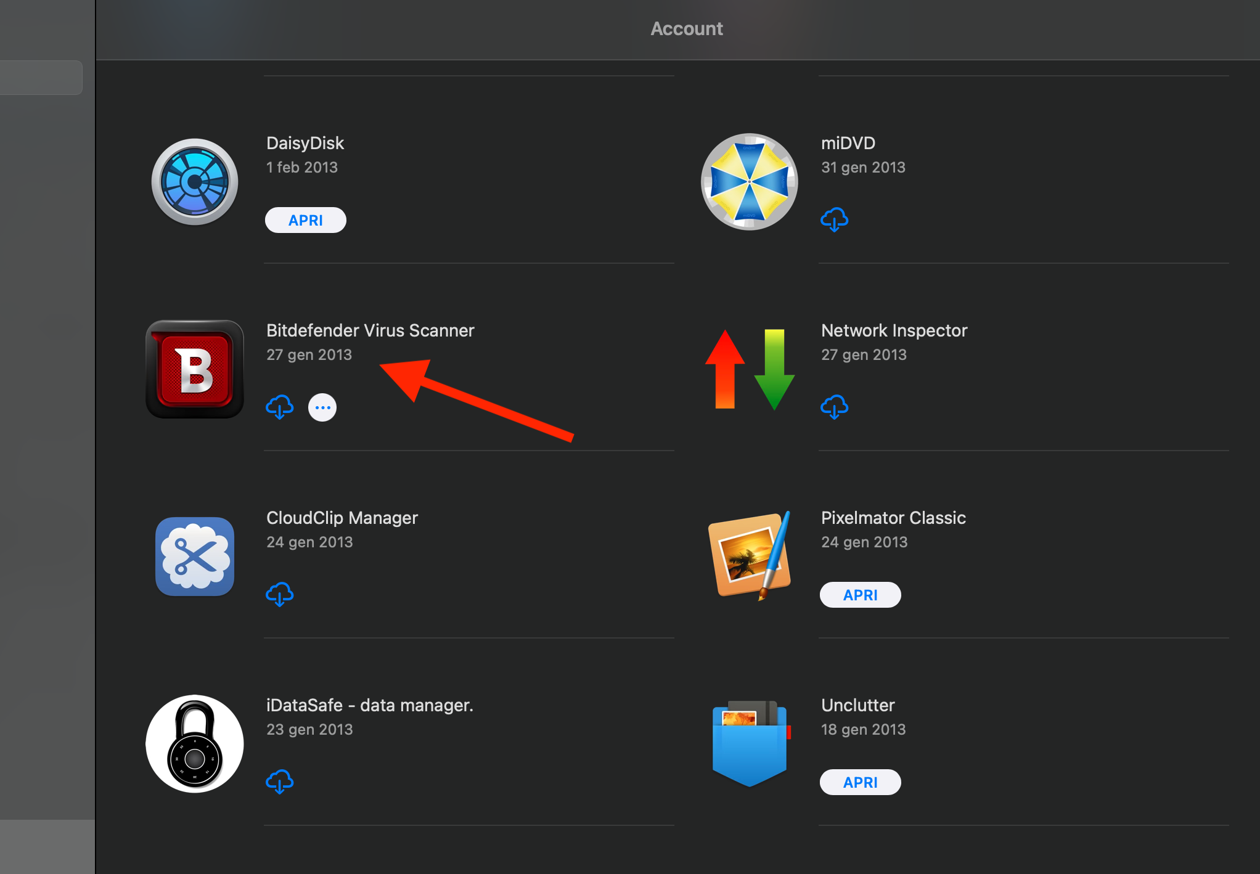Select the DaisyDisk app title
The height and width of the screenshot is (874, 1260).
pos(305,143)
